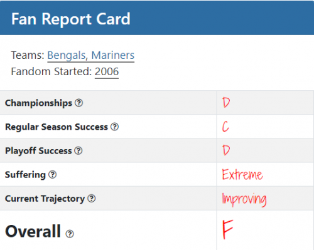Viewport: 314px width, 250px height.
Task: Show the Suffering help tooltip icon
Action: coord(53,174)
